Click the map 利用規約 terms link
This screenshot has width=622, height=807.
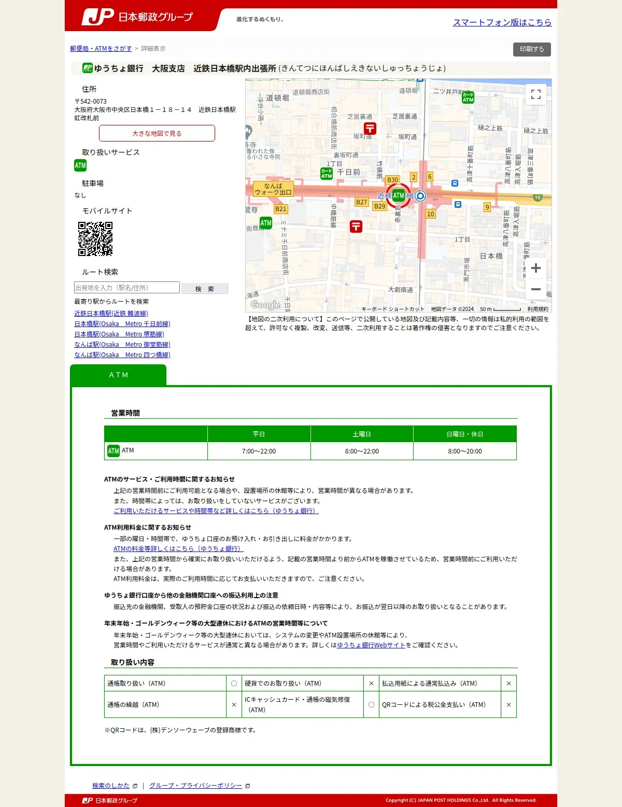click(x=538, y=309)
